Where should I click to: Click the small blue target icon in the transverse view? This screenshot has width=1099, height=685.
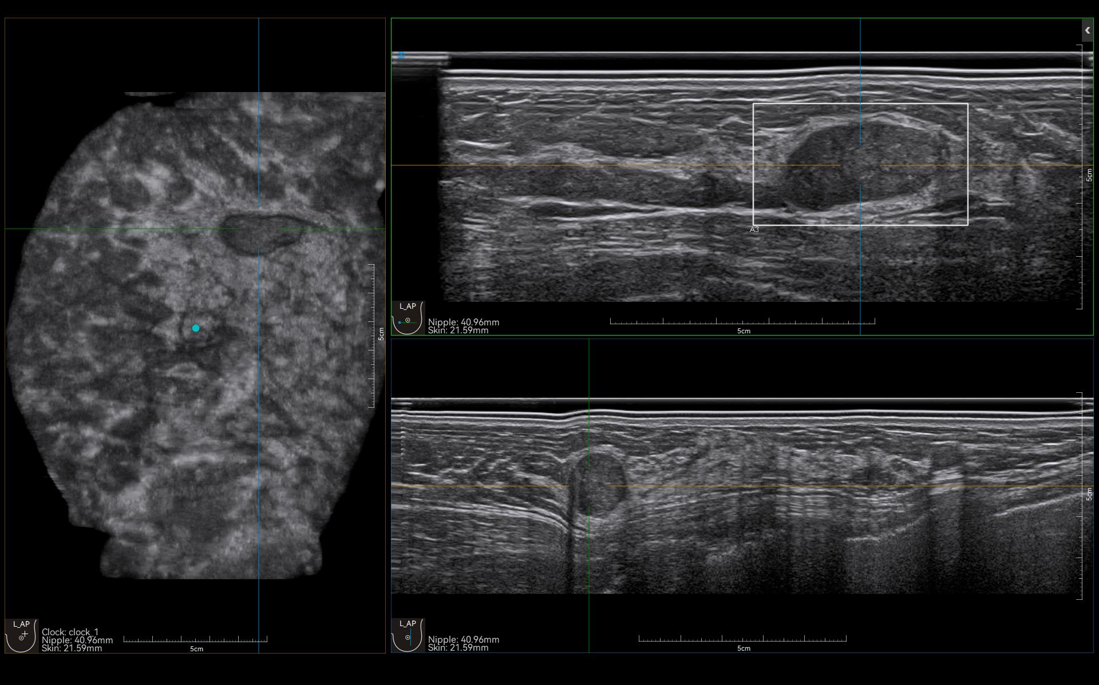pos(401,55)
